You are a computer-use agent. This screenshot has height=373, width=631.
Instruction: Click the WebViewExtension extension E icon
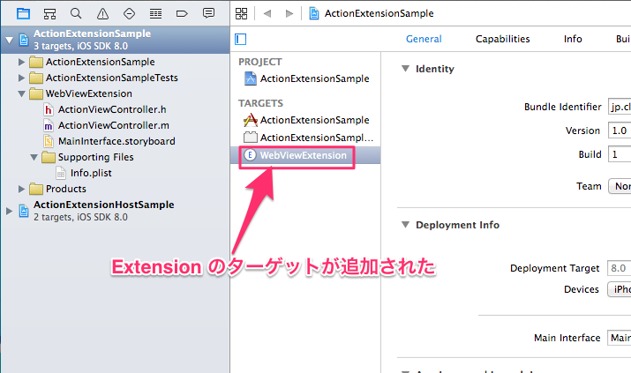click(251, 155)
